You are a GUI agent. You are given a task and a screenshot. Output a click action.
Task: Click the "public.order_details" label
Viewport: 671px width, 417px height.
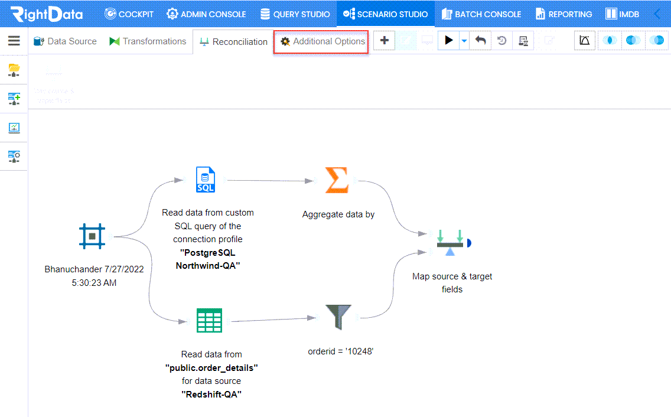point(211,368)
